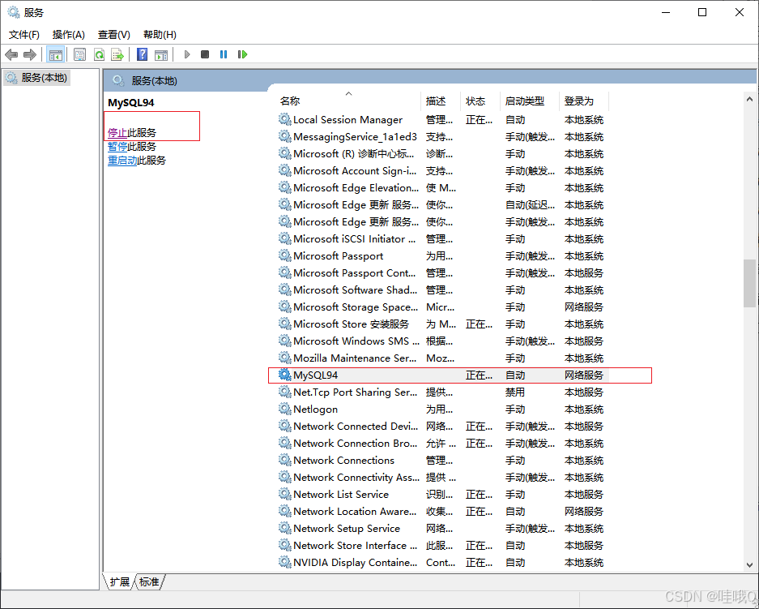Click the Restart Service toolbar icon
This screenshot has width=759, height=609.
point(242,54)
